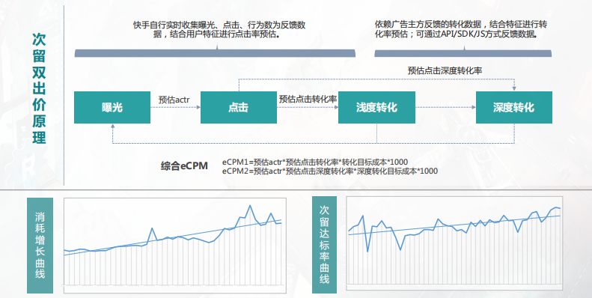Click the consumption growth curve chart
Screen dimensions: 592x298
click(x=175, y=245)
